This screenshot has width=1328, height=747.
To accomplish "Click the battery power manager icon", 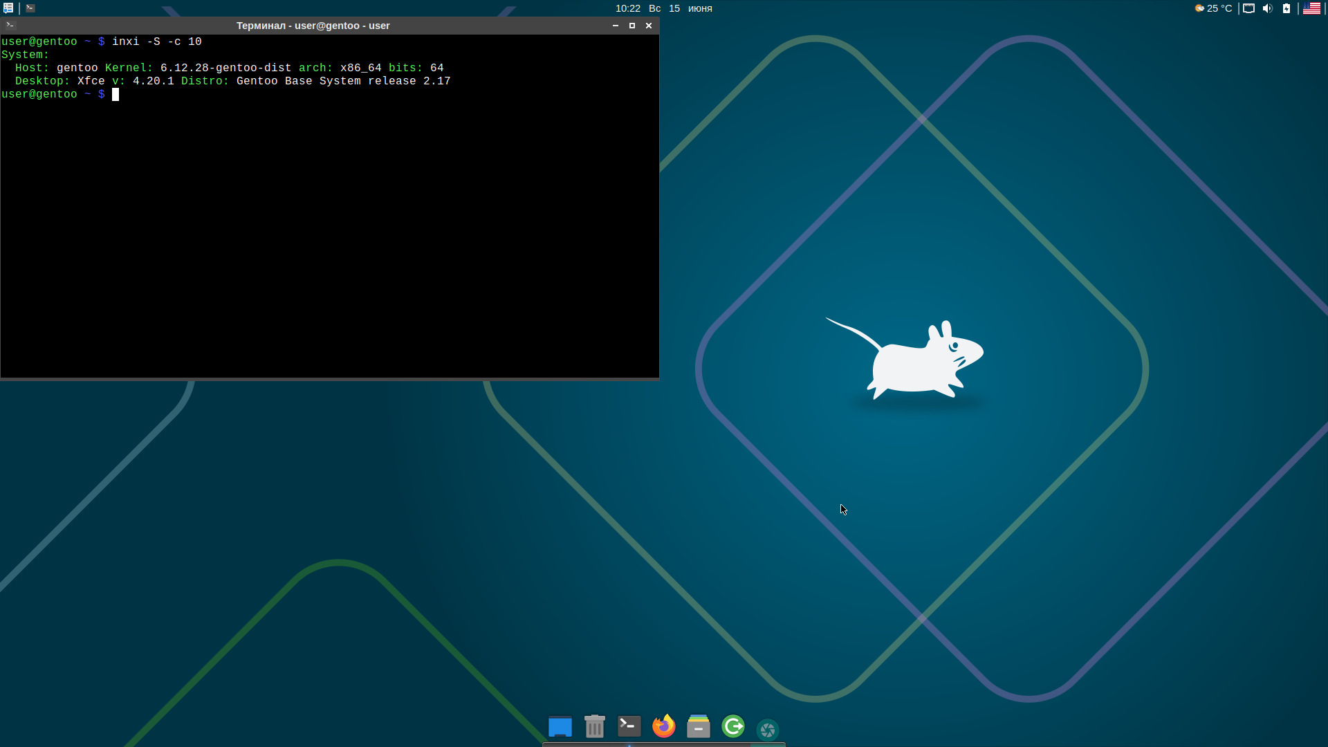I will (1286, 8).
